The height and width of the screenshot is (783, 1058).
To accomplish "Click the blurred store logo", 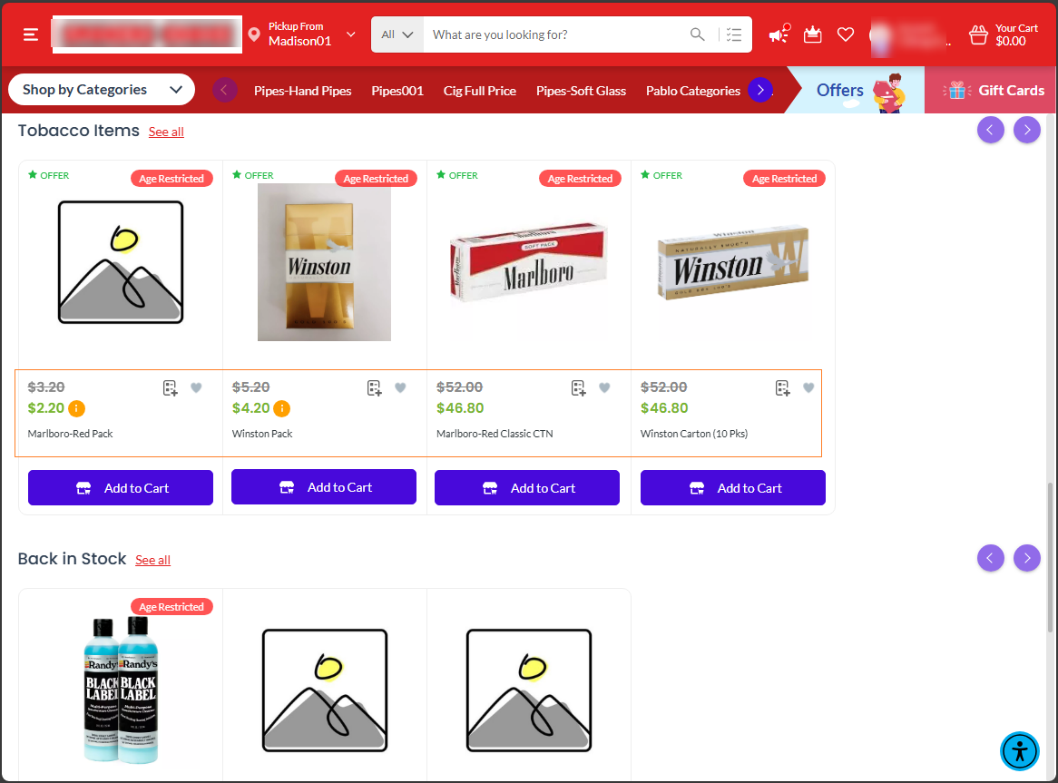I will (147, 34).
